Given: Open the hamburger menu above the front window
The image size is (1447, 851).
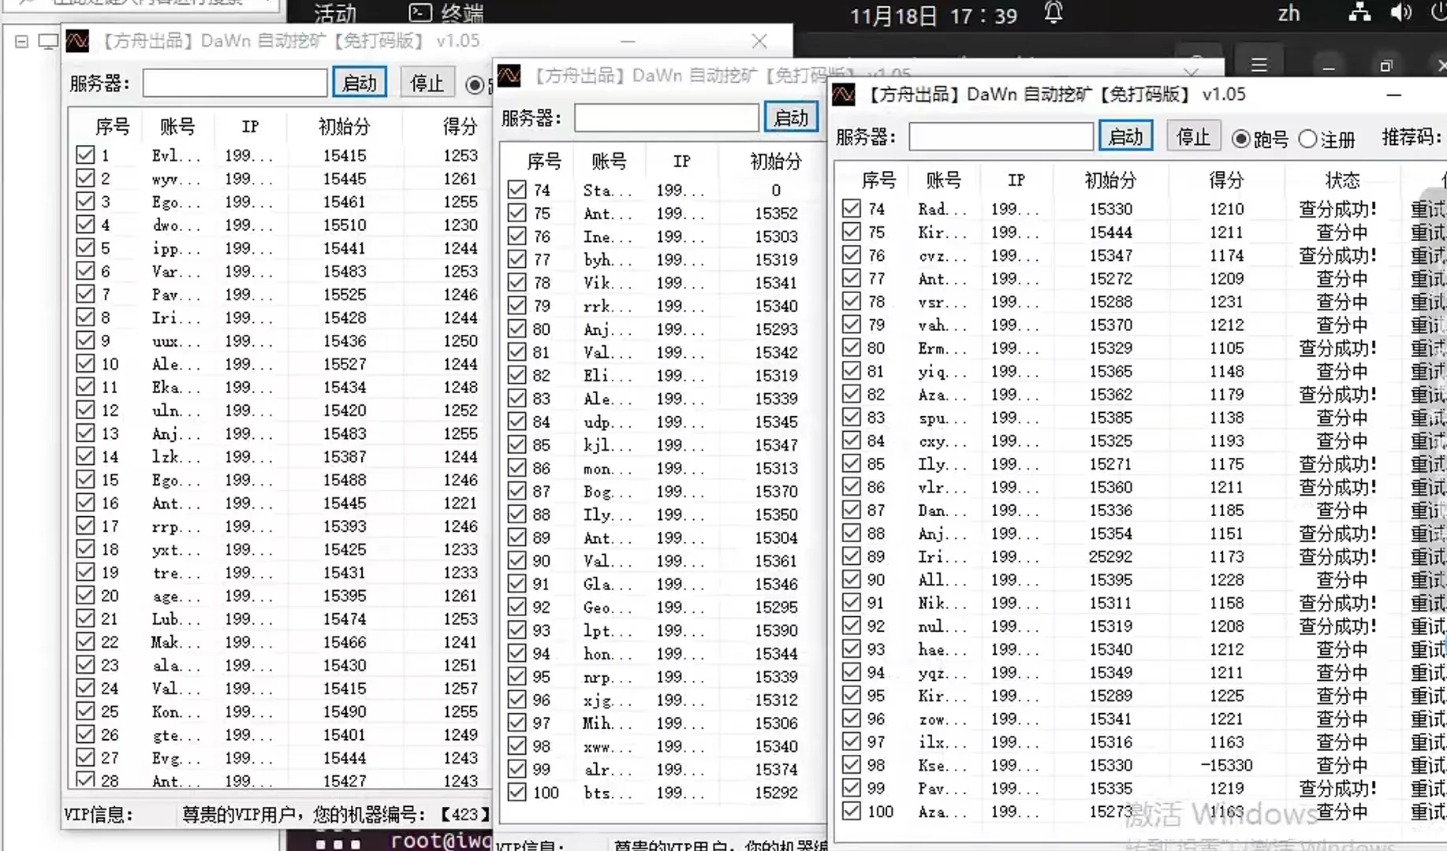Looking at the screenshot, I should tap(1259, 64).
